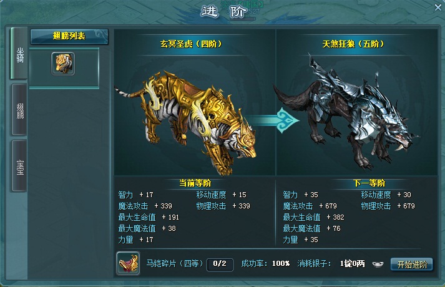
Task: Click the 下一等阶 next tier heading
Action: tap(369, 183)
